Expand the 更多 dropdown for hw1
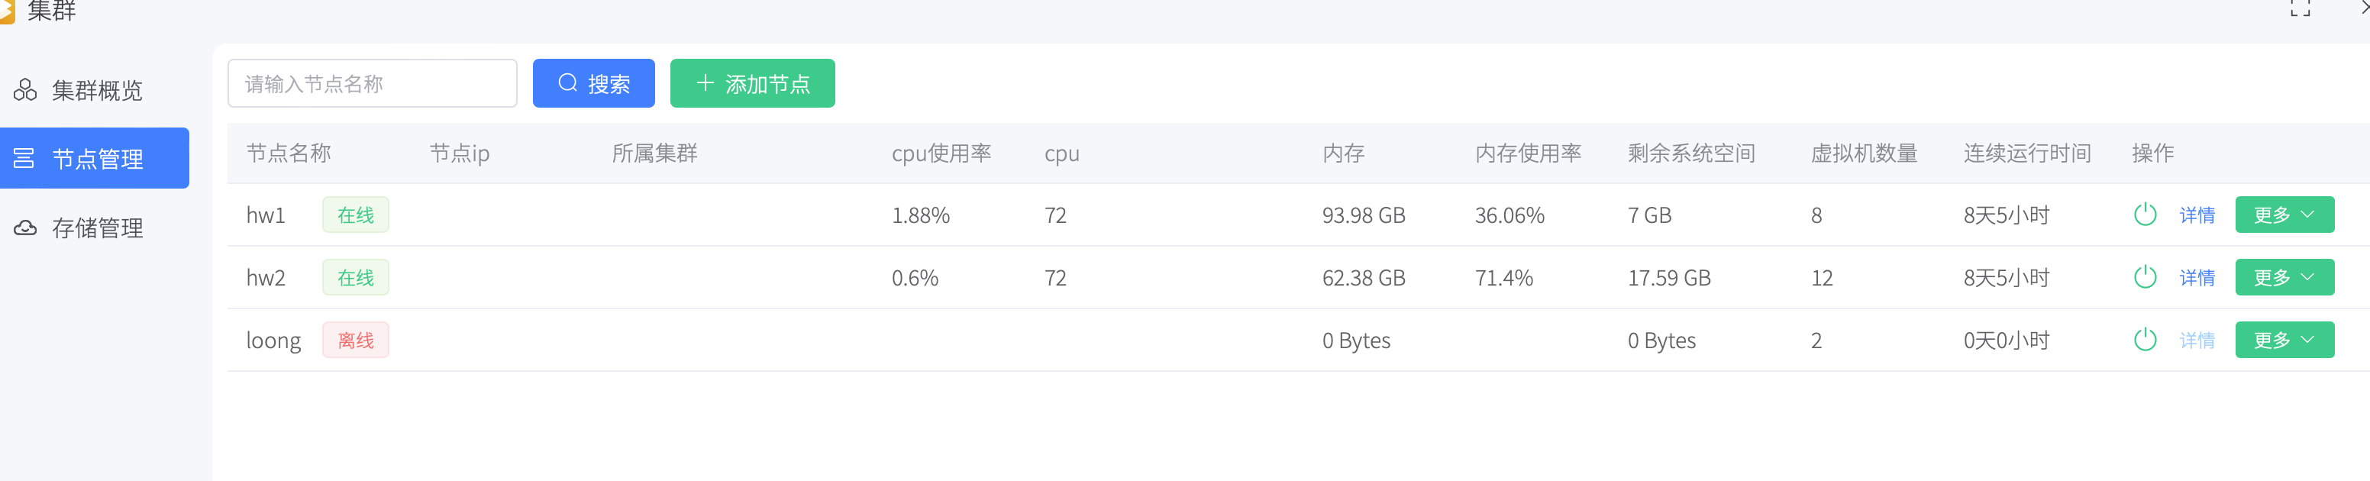Viewport: 2370px width, 481px height. [2284, 215]
